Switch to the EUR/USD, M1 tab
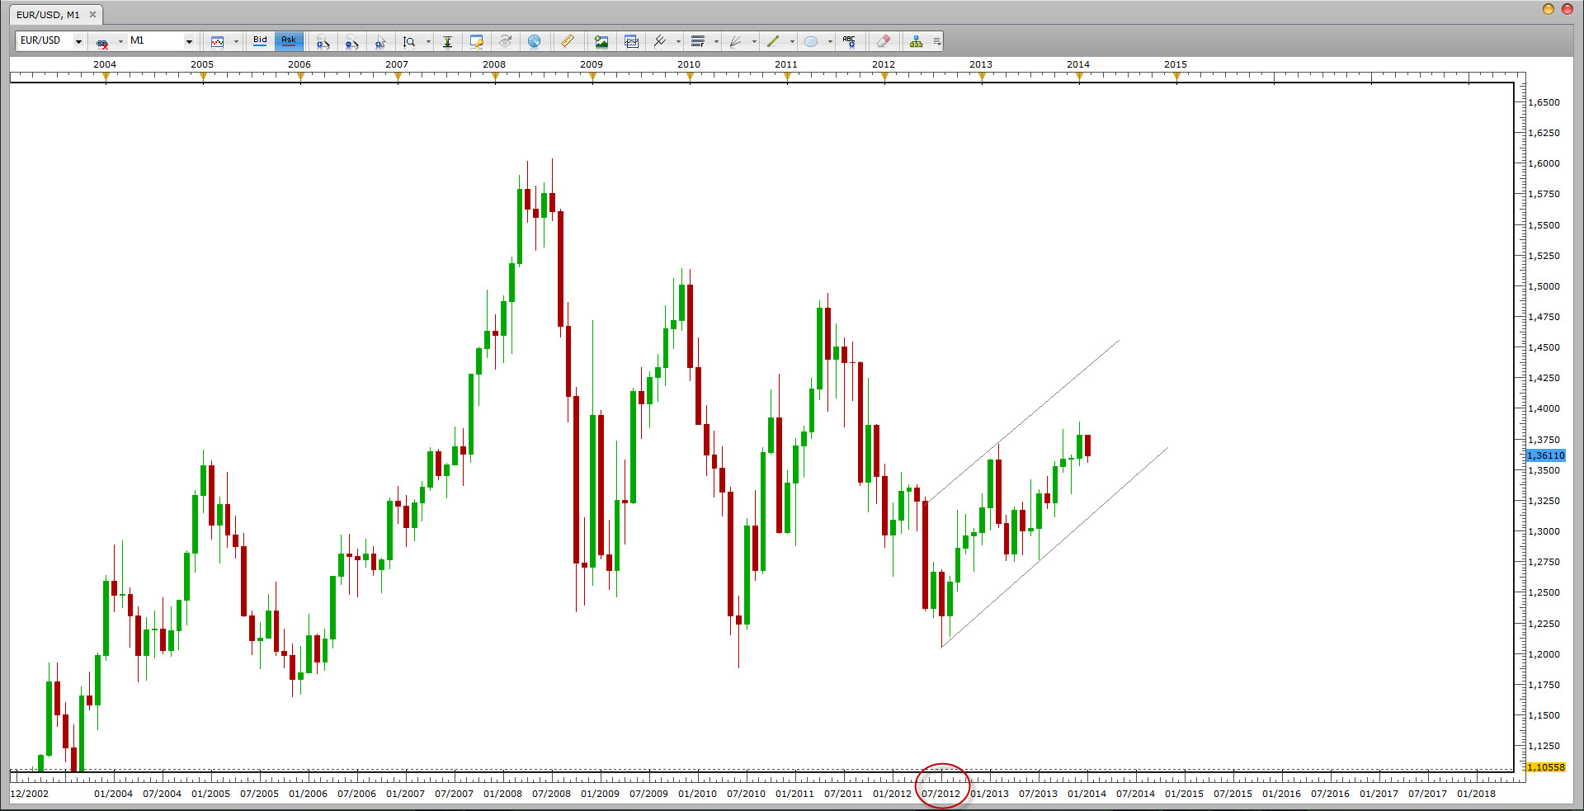 pos(49,15)
